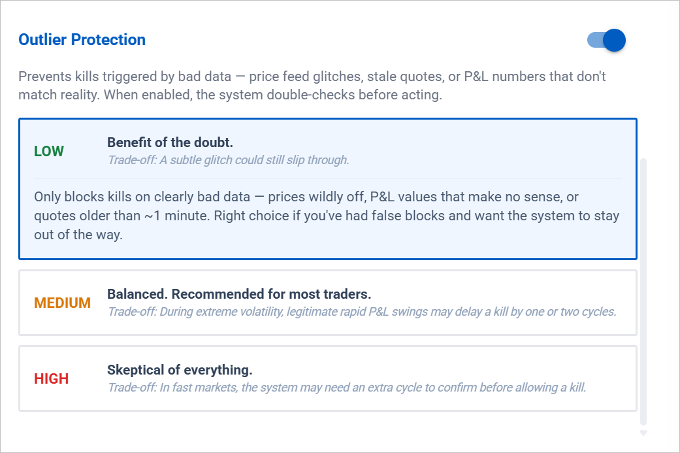
Task: Disable the Outlier Protection toggle
Action: [606, 40]
